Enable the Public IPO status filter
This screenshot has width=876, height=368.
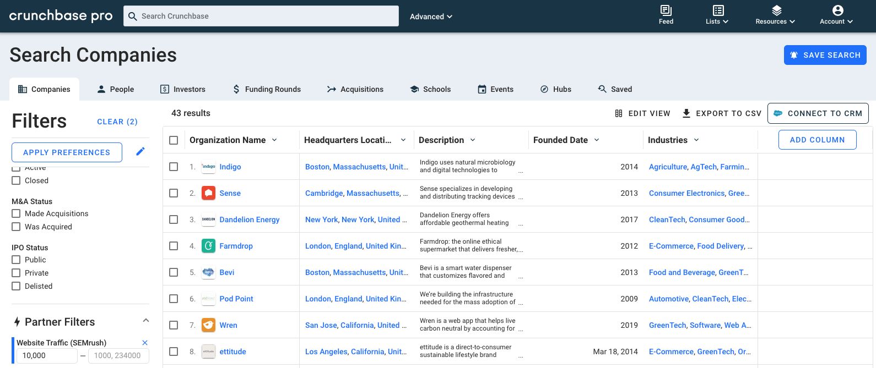click(x=16, y=260)
